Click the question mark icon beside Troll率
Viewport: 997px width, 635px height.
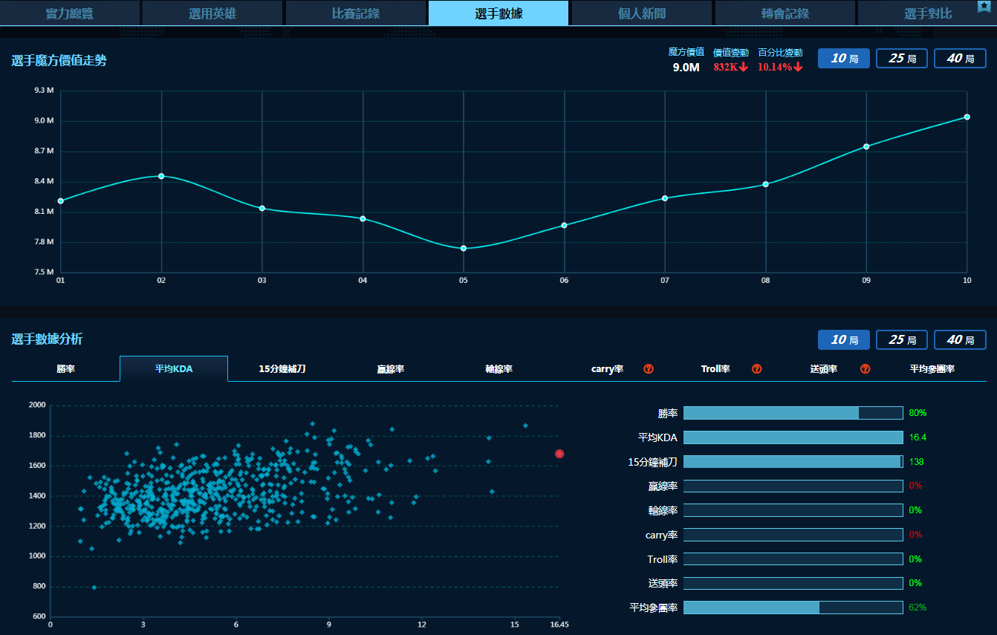[756, 369]
